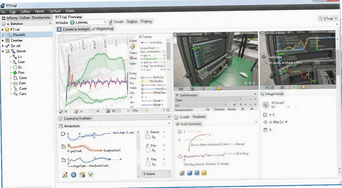The height and width of the screenshot is (188, 342).
Task: Click the funnel icon on Sathduscac panel header
Action: tap(177, 95)
